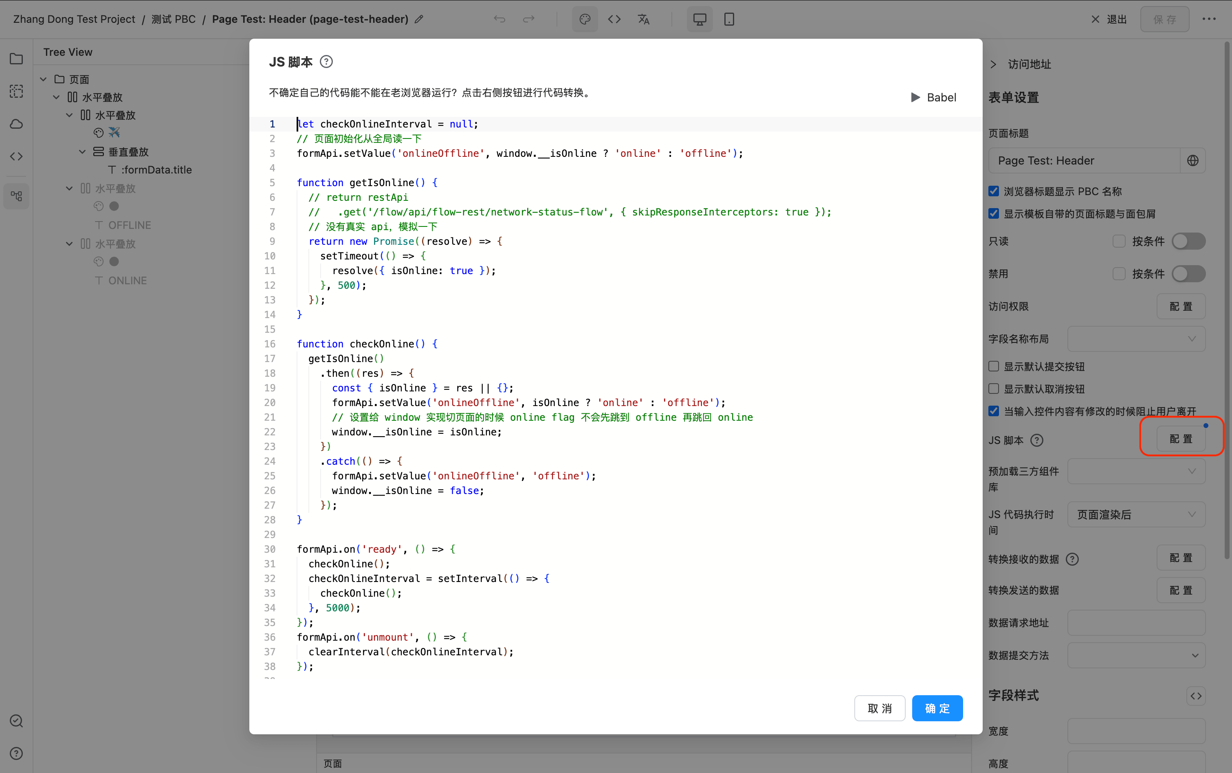Click the check-search icon at sidebar bottom
The height and width of the screenshot is (773, 1232).
[16, 720]
